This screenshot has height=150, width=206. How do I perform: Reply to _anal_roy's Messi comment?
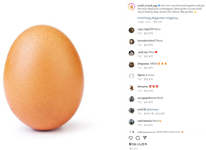[148, 56]
